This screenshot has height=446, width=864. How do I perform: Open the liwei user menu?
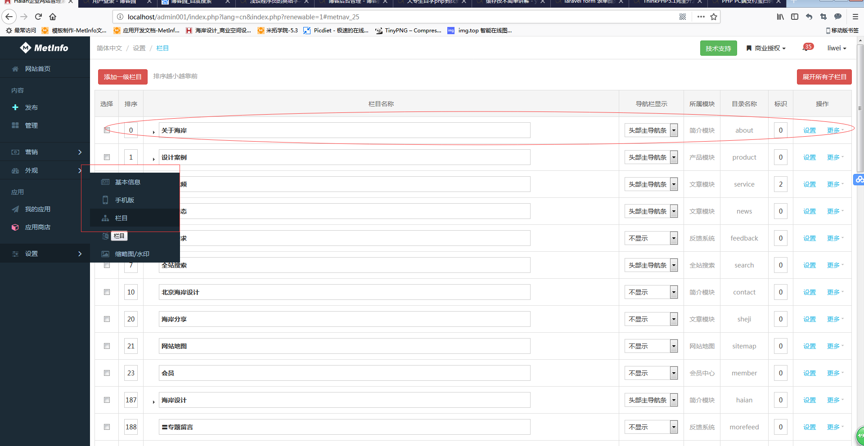point(837,48)
